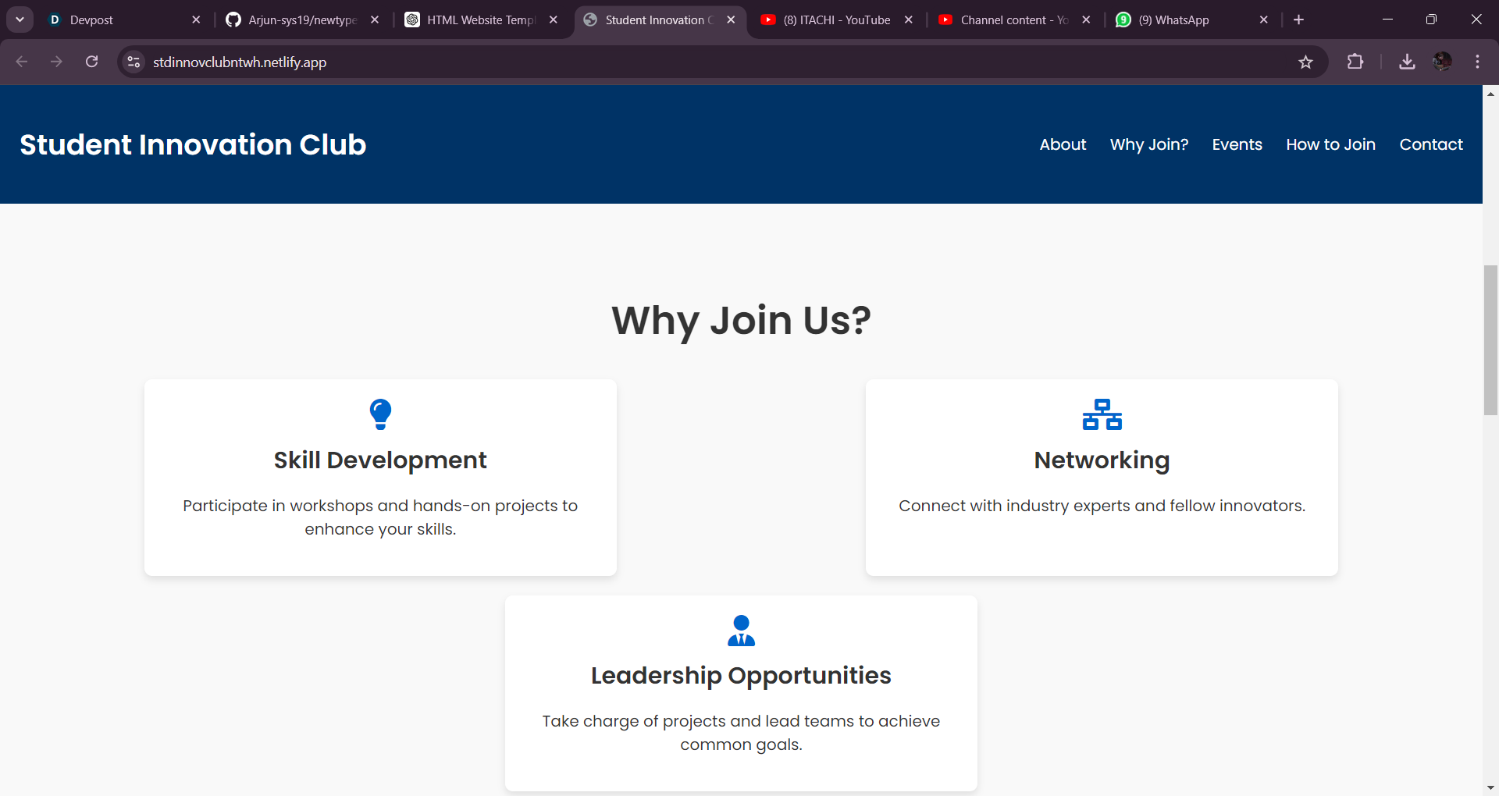Click the Leadership Opportunities card title

pos(741,675)
